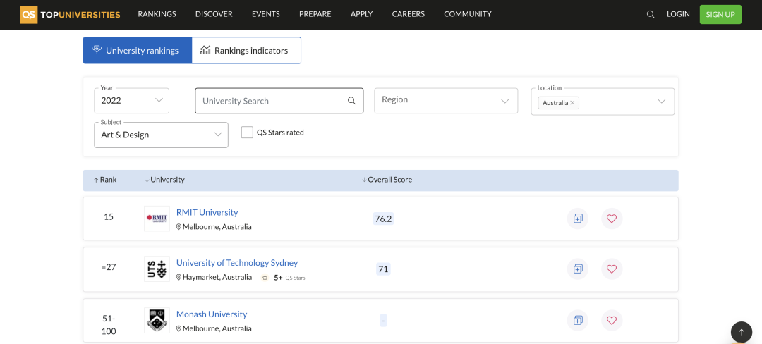Open the Prepare menu

[x=315, y=14]
